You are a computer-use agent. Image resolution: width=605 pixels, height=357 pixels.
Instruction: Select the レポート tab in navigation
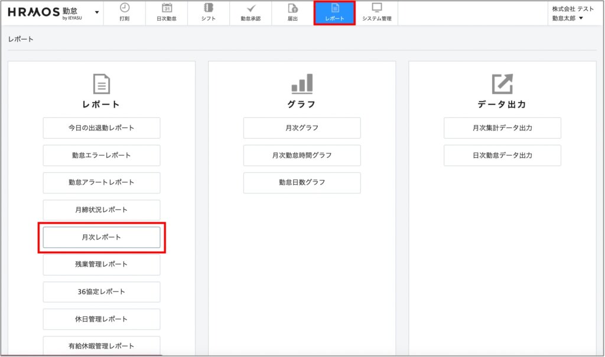pos(334,13)
